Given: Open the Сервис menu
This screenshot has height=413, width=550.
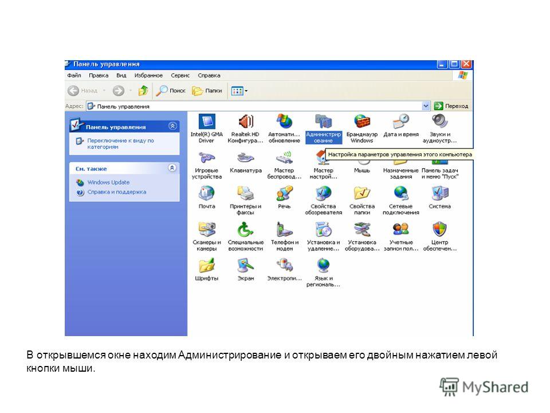Looking at the screenshot, I should [x=180, y=75].
